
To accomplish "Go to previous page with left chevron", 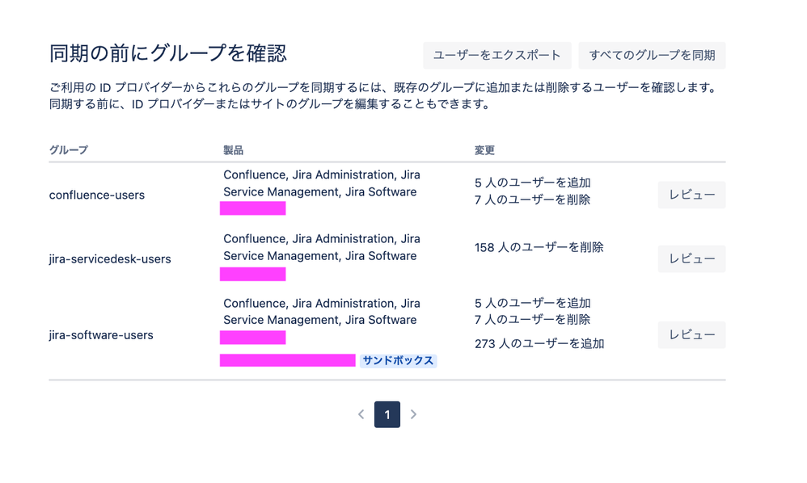I will [361, 414].
